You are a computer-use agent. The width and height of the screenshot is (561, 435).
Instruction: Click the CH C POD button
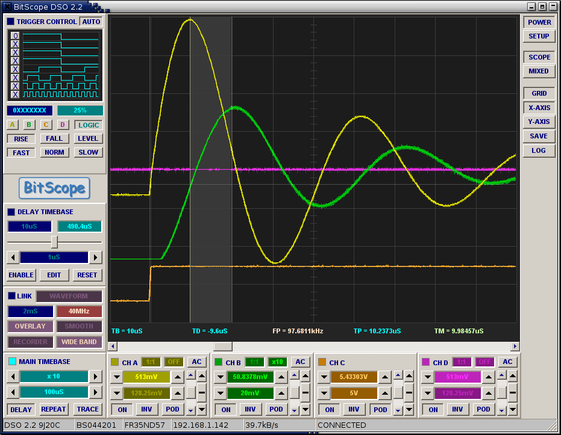pyautogui.click(x=380, y=410)
